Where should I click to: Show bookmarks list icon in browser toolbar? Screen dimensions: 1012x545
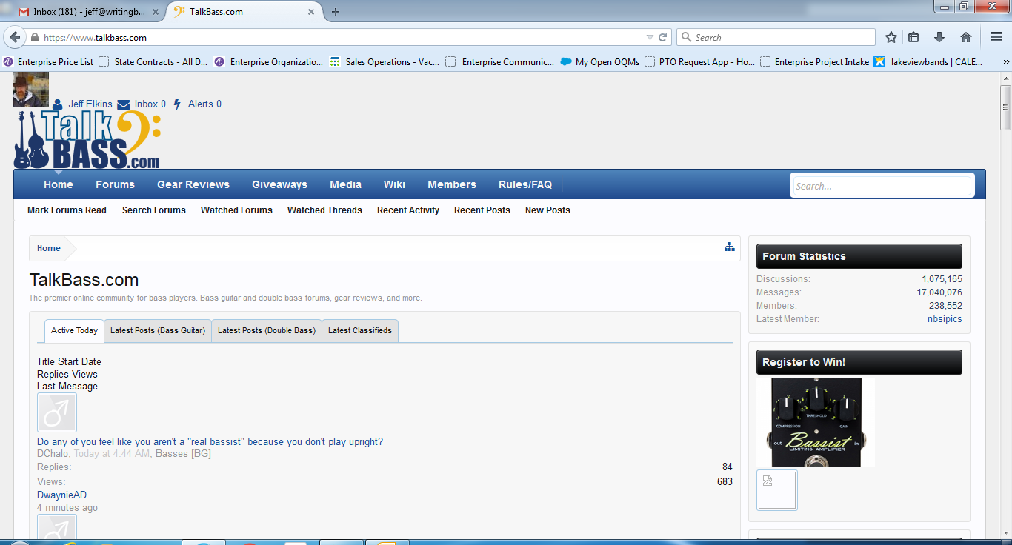(914, 37)
